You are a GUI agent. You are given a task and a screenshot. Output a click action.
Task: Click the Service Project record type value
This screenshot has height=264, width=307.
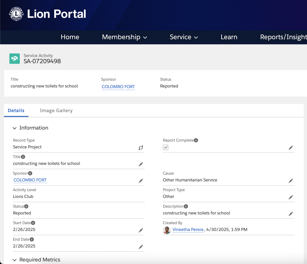[x=27, y=147]
